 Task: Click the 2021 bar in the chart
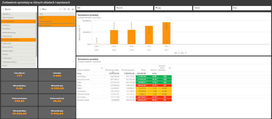click(x=149, y=35)
